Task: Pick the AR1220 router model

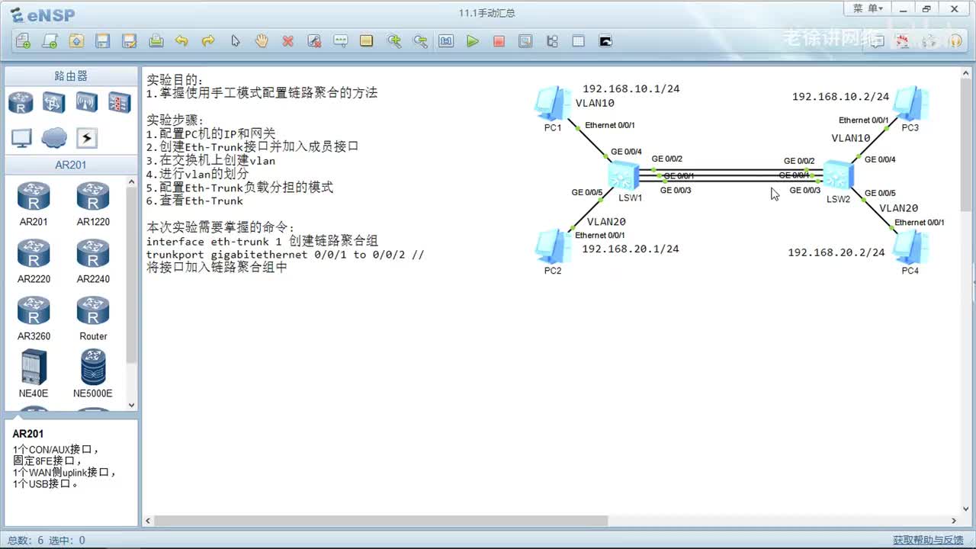Action: click(93, 204)
